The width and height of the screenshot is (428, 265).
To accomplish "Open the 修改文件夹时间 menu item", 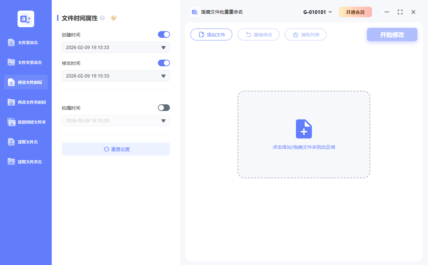I will [x=26, y=102].
